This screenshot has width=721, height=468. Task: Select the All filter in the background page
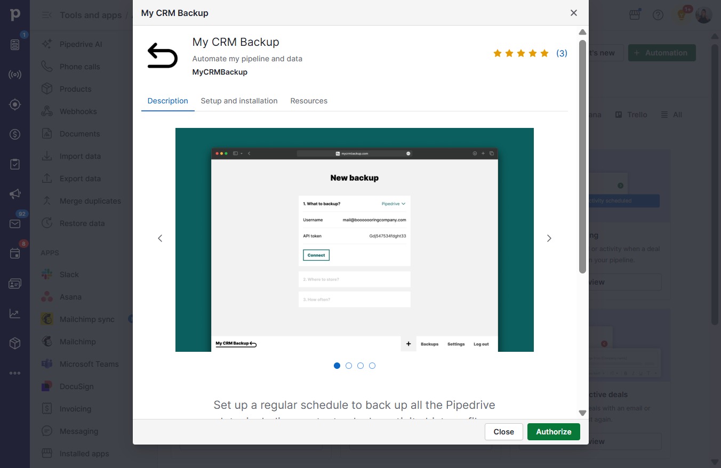[671, 115]
